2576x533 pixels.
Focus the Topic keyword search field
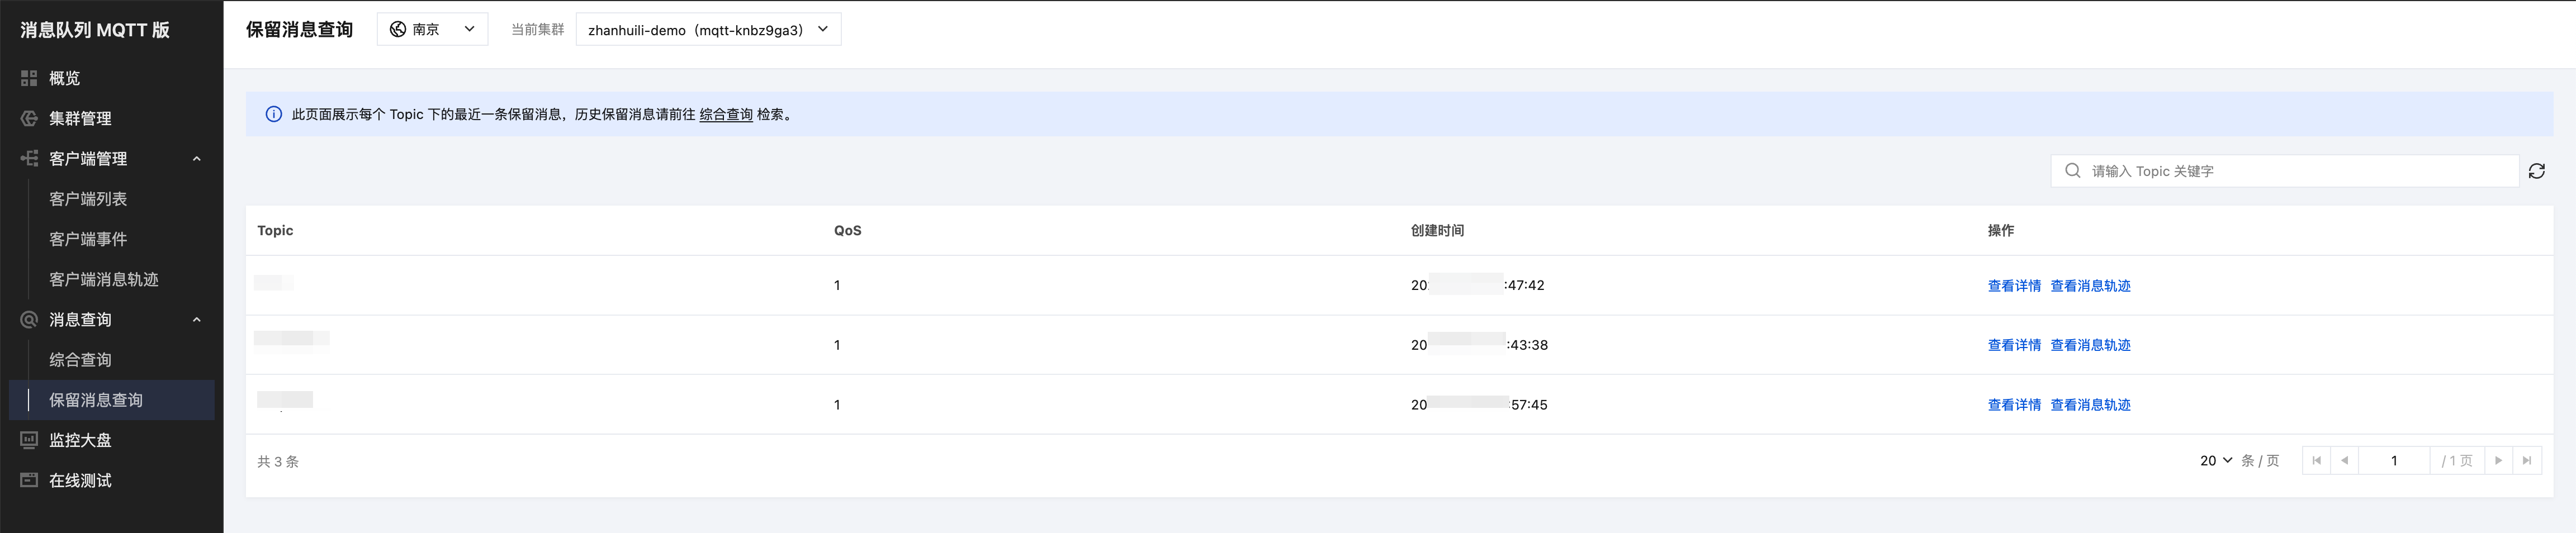pyautogui.click(x=2284, y=171)
